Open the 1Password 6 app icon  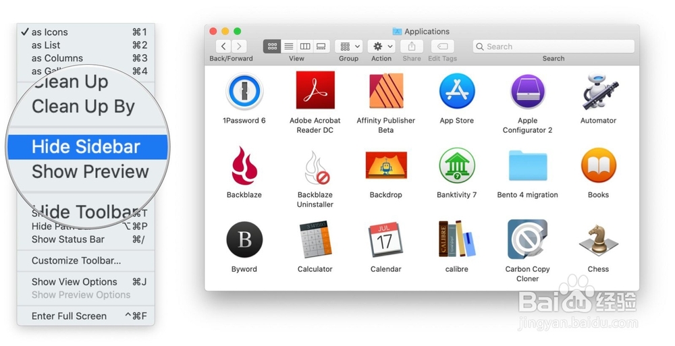click(x=244, y=91)
